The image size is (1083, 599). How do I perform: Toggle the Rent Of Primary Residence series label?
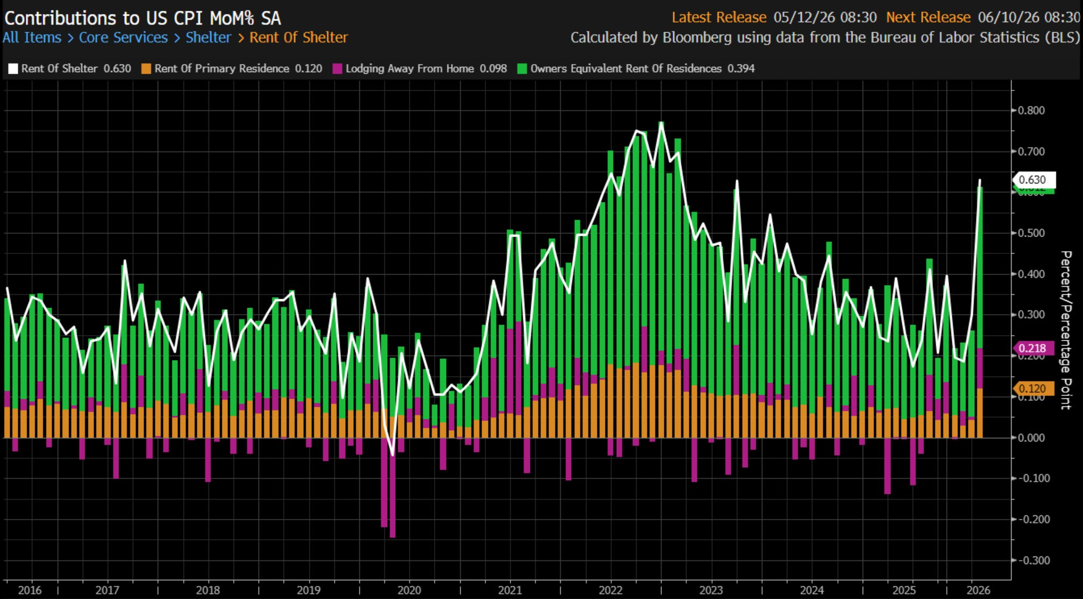coord(222,69)
